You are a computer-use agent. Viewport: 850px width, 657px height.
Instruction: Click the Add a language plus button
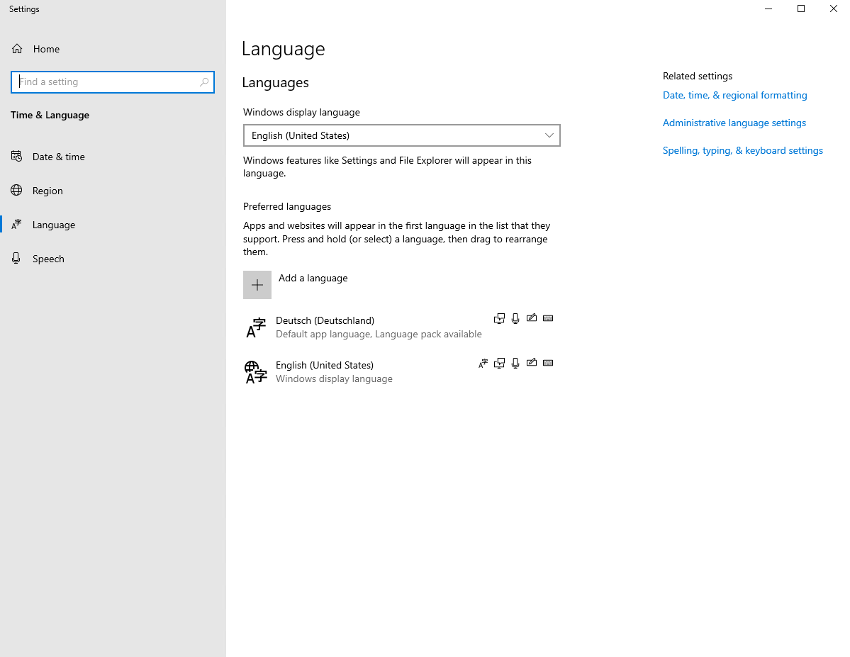[257, 284]
